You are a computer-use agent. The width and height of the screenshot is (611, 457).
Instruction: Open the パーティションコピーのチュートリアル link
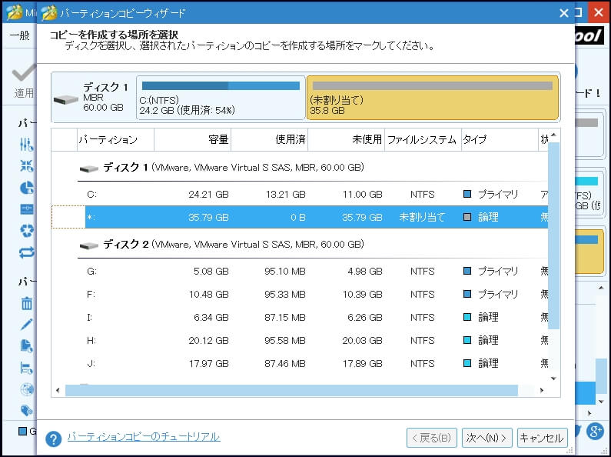(144, 437)
